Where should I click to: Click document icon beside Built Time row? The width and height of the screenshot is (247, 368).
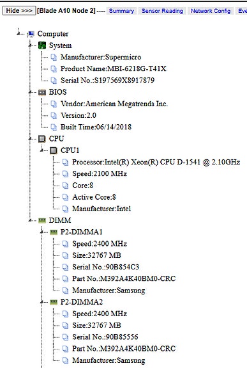(x=54, y=127)
